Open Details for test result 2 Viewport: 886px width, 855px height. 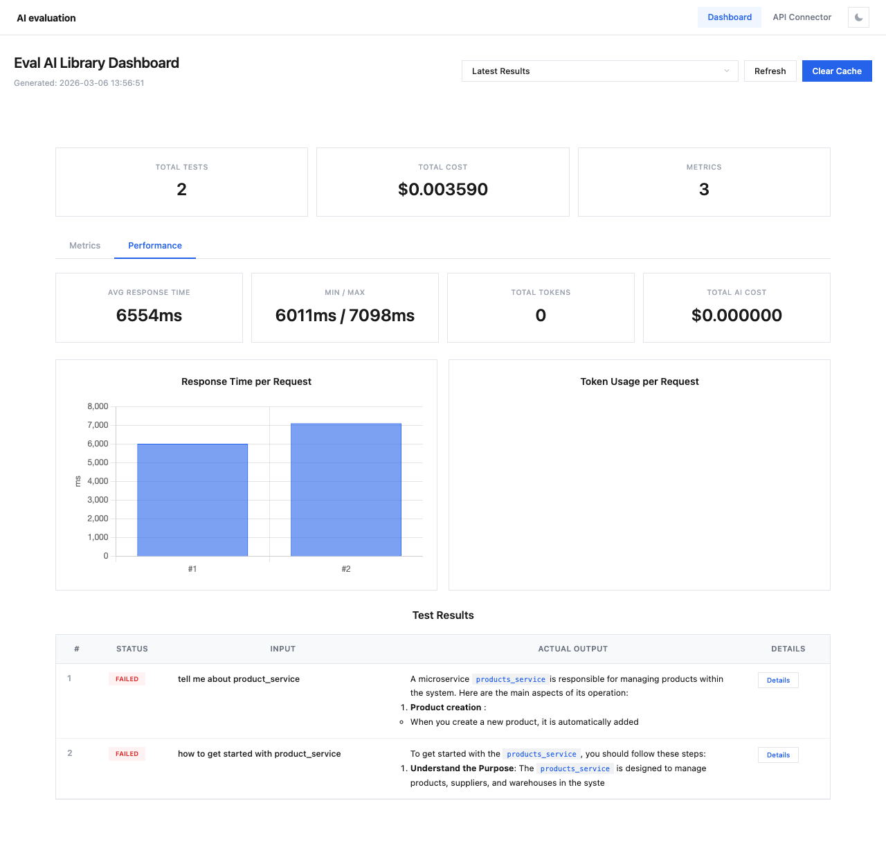tap(778, 755)
